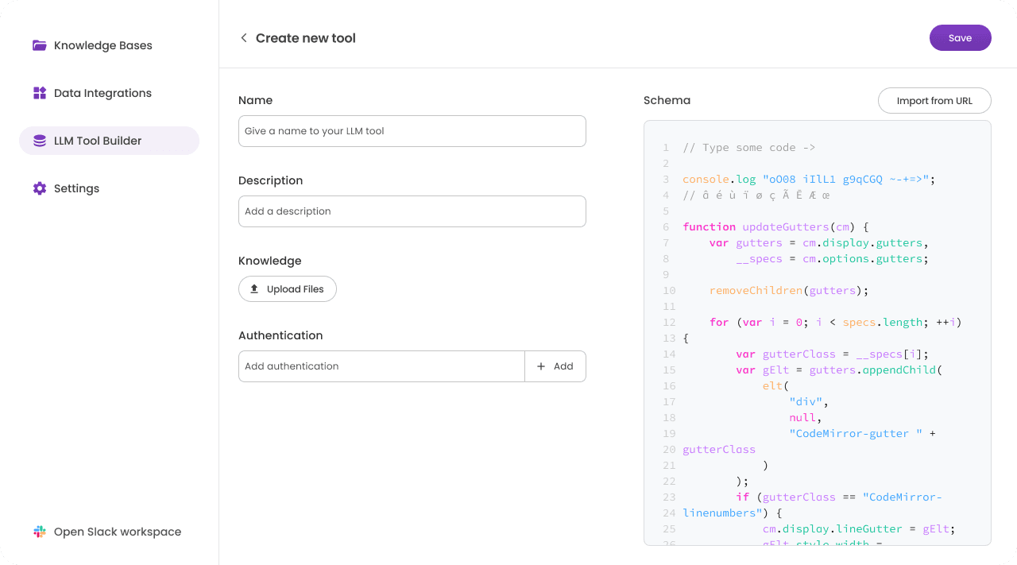The width and height of the screenshot is (1017, 565).
Task: Click into the Description field
Action: pyautogui.click(x=412, y=211)
